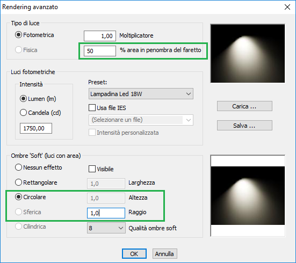This screenshot has width=296, height=263.
Task: Click the Larghezza label
Action: pyautogui.click(x=142, y=182)
